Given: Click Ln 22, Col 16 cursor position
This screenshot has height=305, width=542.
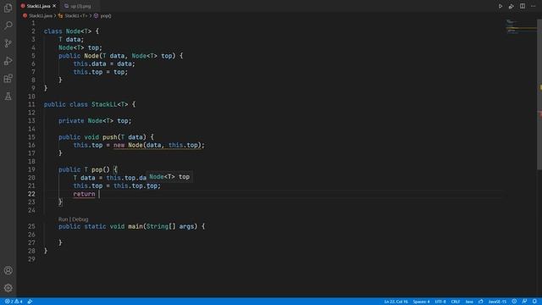Looking at the screenshot, I should click(x=396, y=302).
